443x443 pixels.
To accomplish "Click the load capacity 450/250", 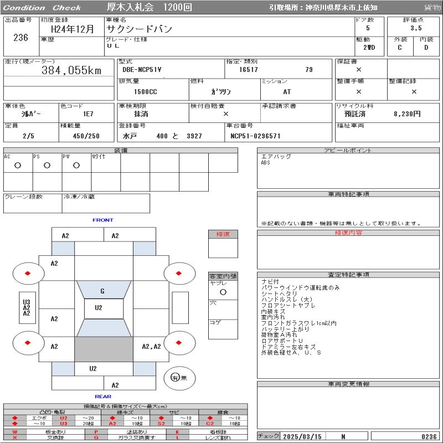I will (86, 136).
